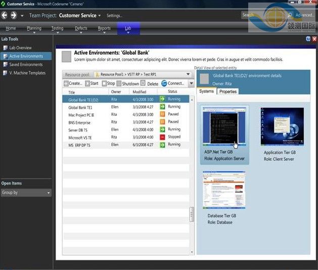The width and height of the screenshot is (318, 270).
Task: Expand the Team Project Customer Service dropdown
Action: coord(100,16)
